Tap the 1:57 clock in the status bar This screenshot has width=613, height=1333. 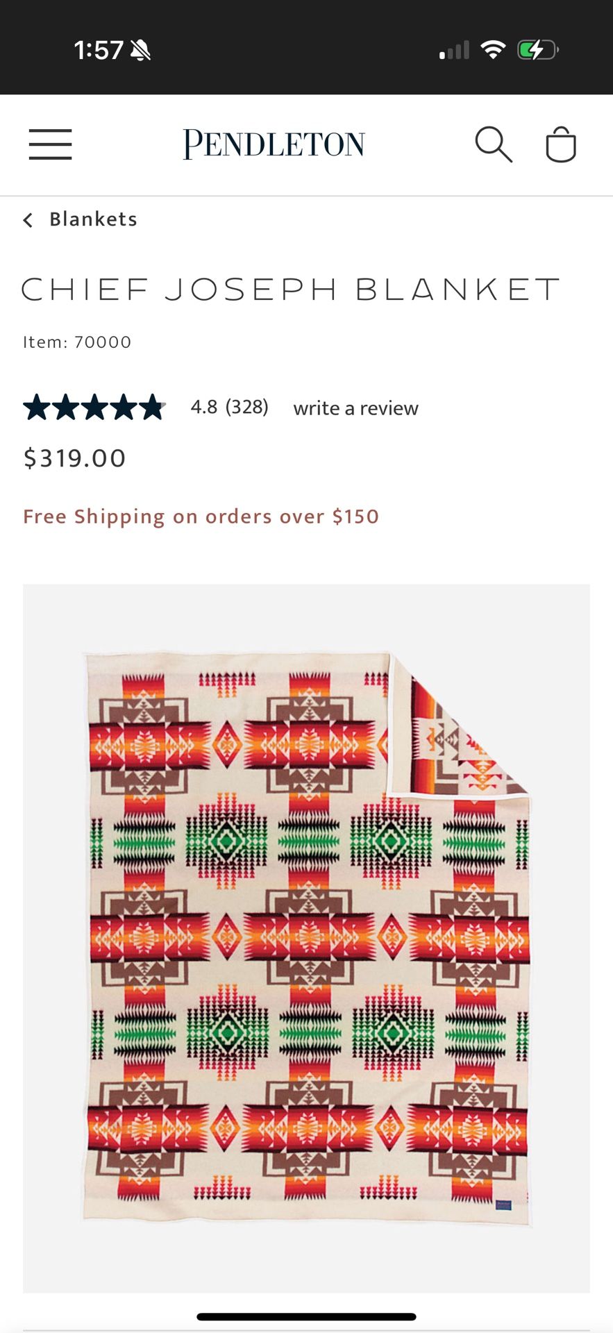click(x=99, y=50)
